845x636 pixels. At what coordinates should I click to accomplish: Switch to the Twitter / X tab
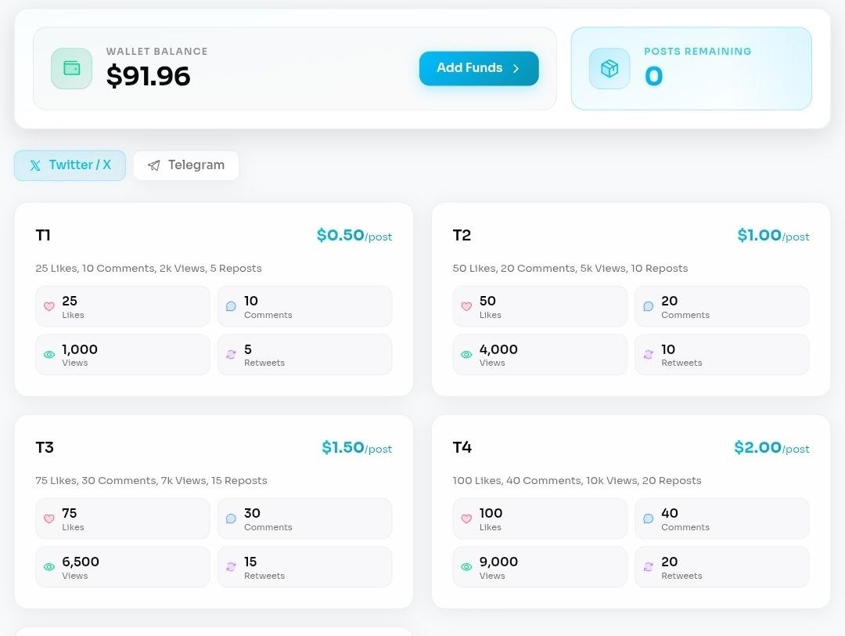(x=70, y=165)
